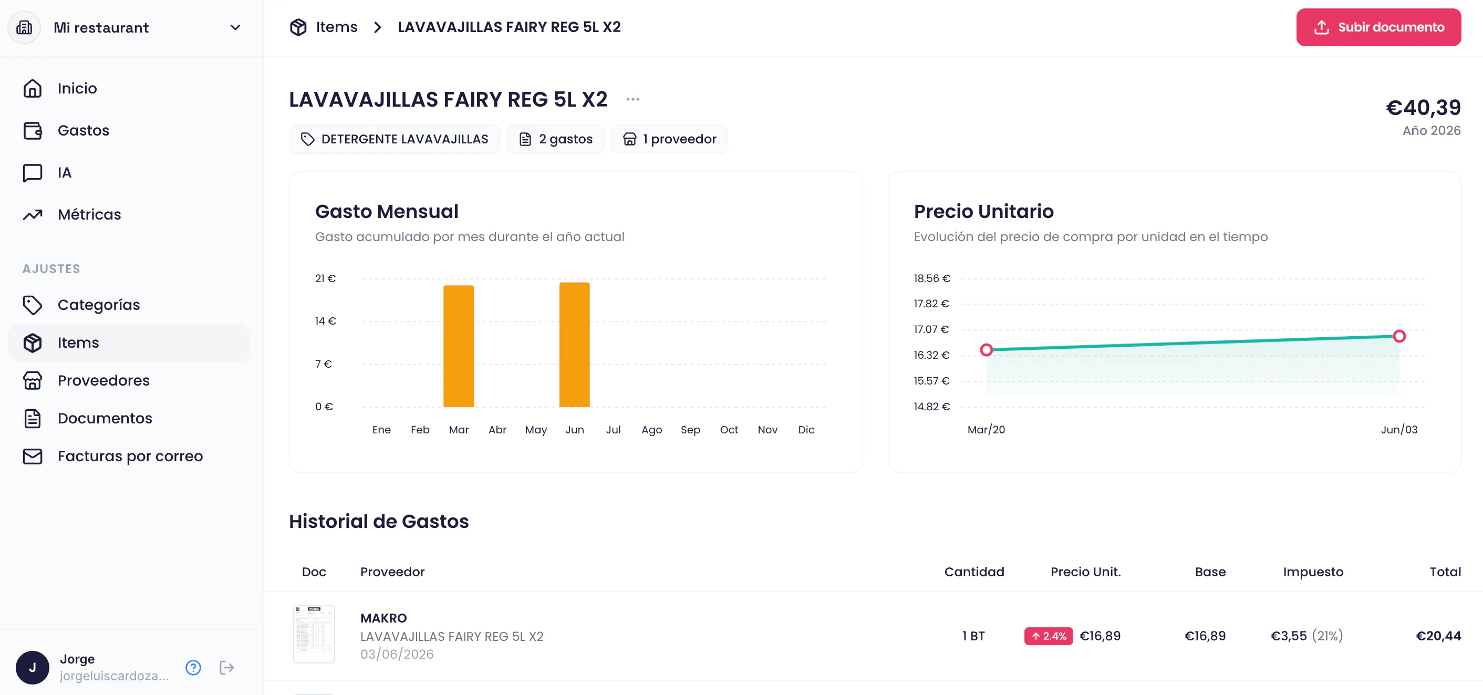1483x695 pixels.
Task: Click the DETERGENTE LAVAVAJILLAS category tag
Action: click(x=395, y=139)
